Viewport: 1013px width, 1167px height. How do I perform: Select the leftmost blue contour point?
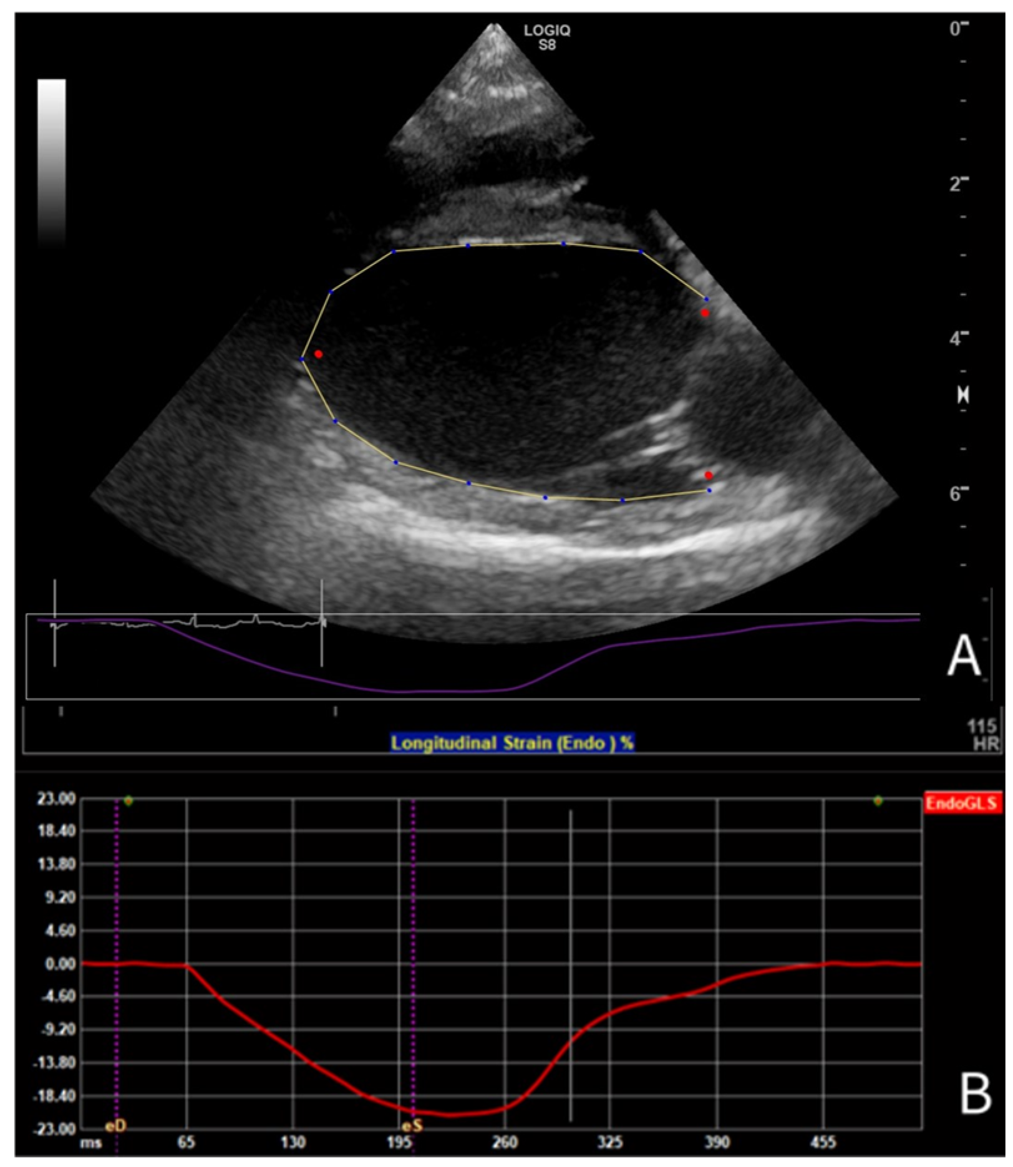(303, 360)
